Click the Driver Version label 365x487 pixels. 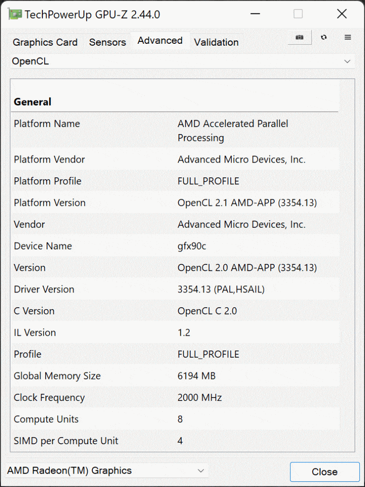click(44, 290)
